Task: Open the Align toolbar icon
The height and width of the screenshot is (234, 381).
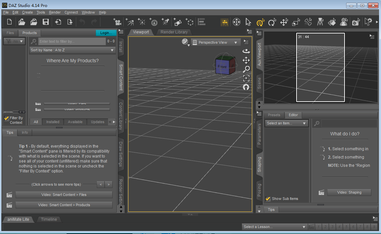Action: (202, 22)
